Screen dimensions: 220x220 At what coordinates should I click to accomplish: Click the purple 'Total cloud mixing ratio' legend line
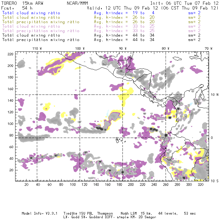[x=31, y=26]
